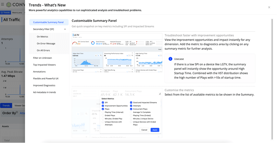Viewport: 277px width, 143px height.
Task: Switch to the MetricLens tab
Action: pyautogui.click(x=17, y=13)
